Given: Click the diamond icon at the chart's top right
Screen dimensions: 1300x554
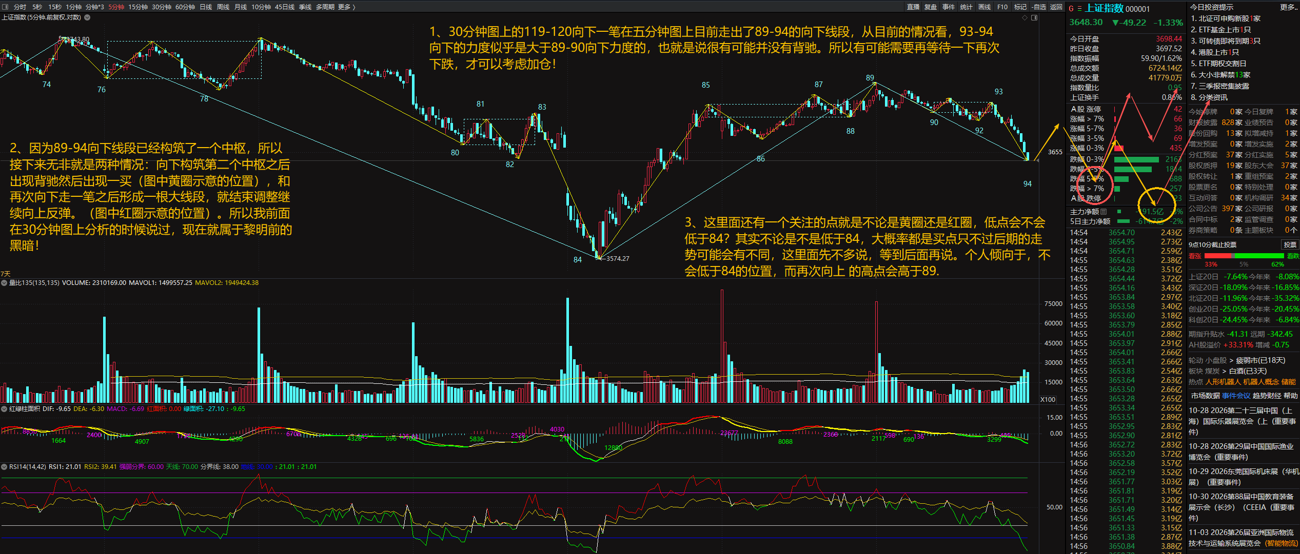Looking at the screenshot, I should click(1025, 17).
